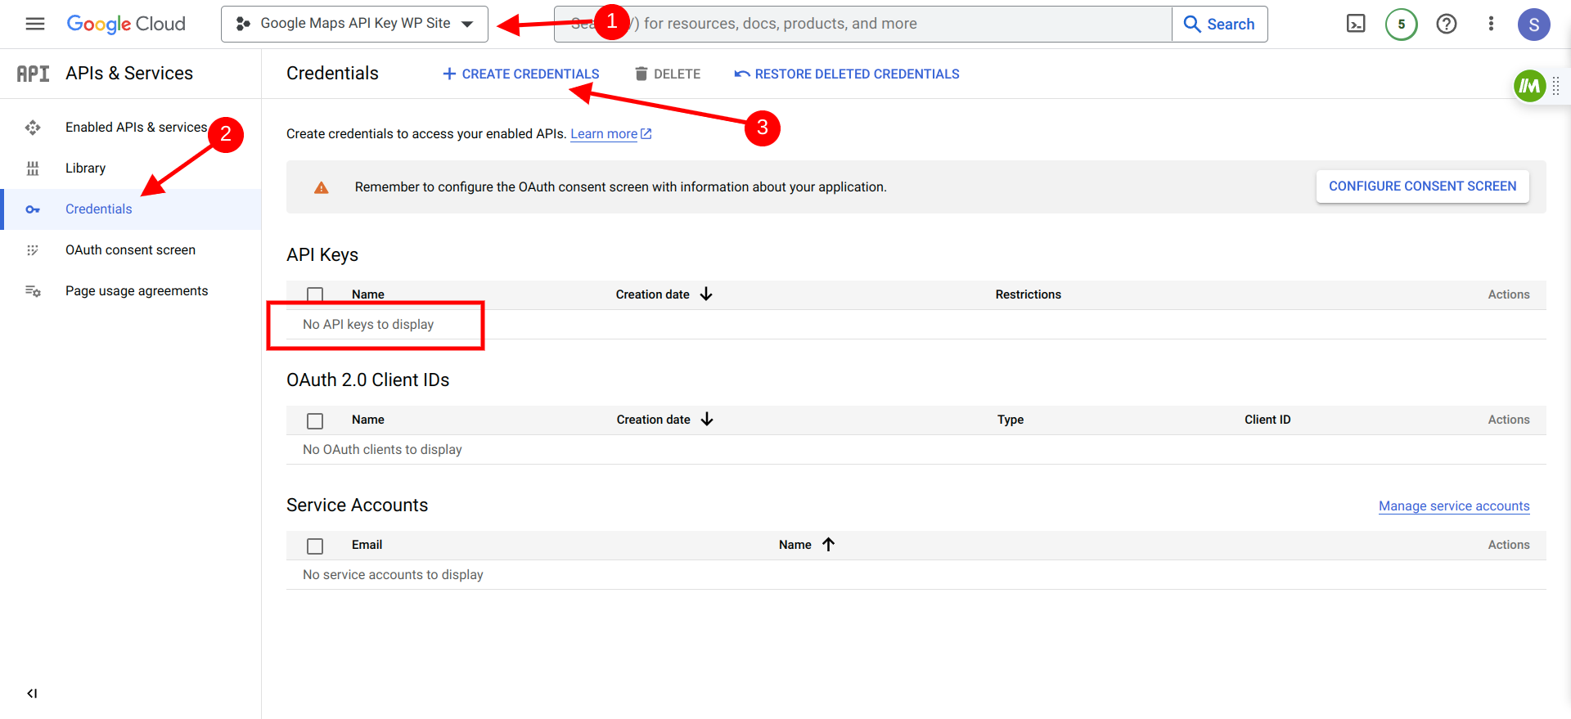Screen dimensions: 1571x719
Task: Follow the Manage service accounts link
Action: click(1454, 506)
